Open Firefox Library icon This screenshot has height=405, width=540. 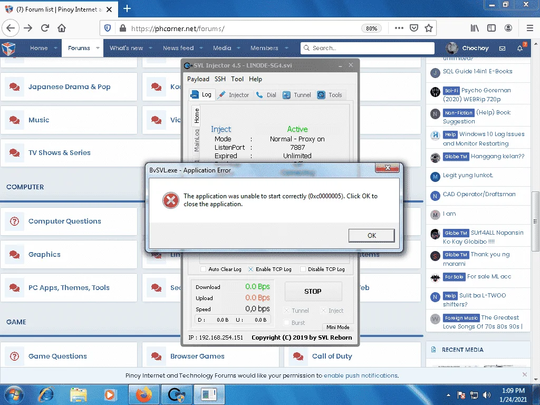click(x=475, y=28)
